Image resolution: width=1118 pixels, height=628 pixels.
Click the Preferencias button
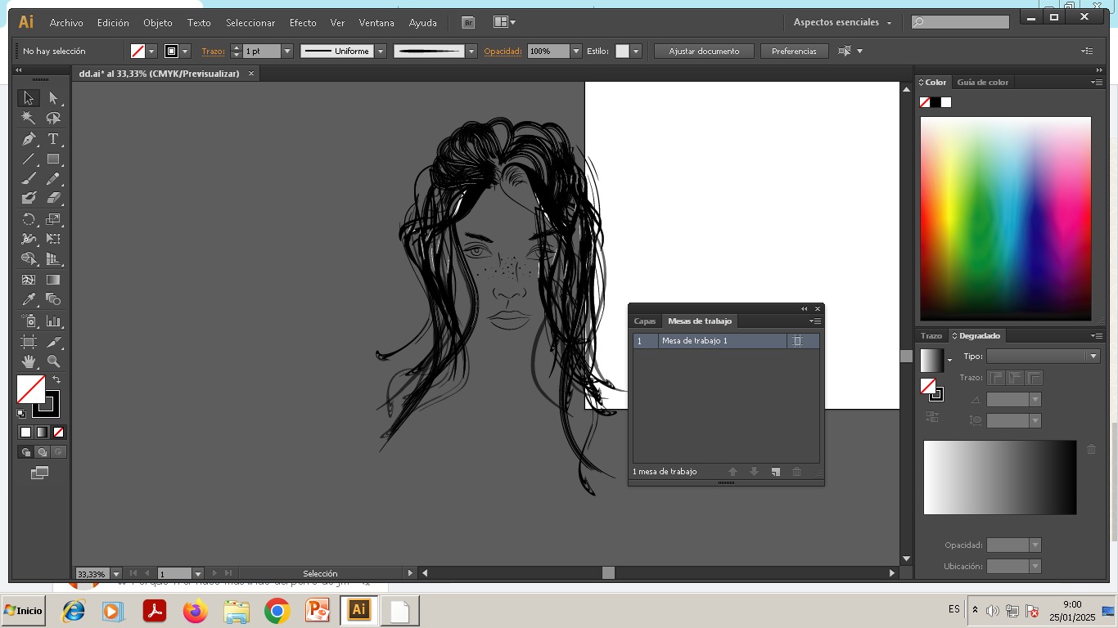(794, 52)
